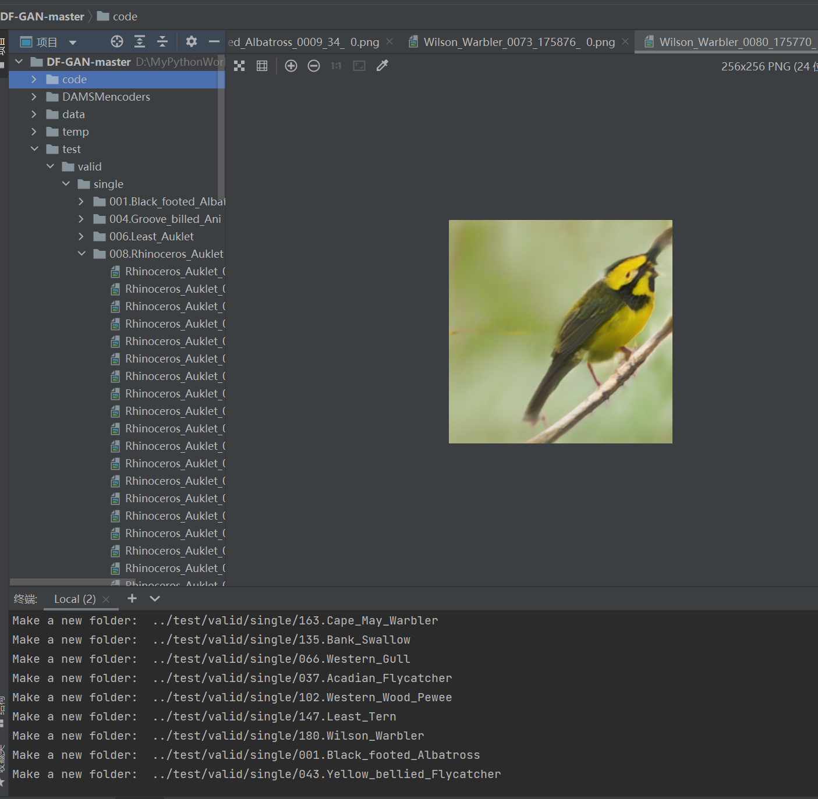Zoom out of the image
818x799 pixels.
(314, 66)
